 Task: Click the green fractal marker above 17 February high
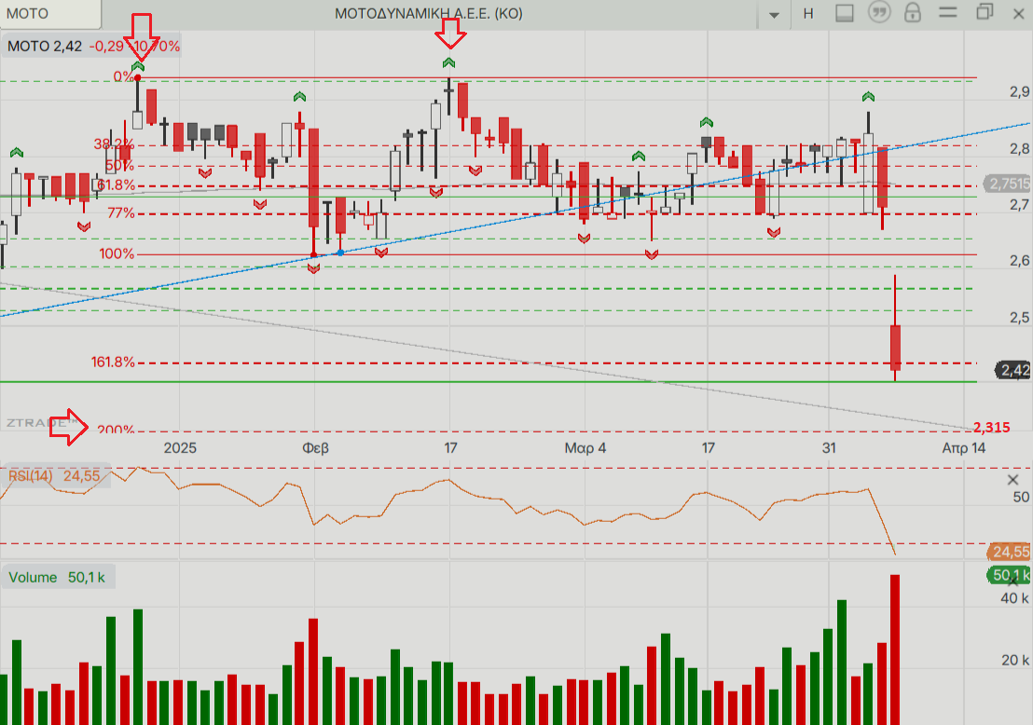[x=448, y=62]
